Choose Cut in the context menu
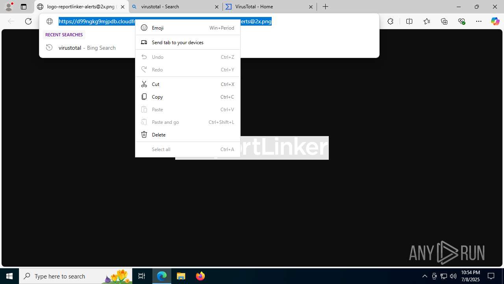The height and width of the screenshot is (284, 504). (x=188, y=84)
